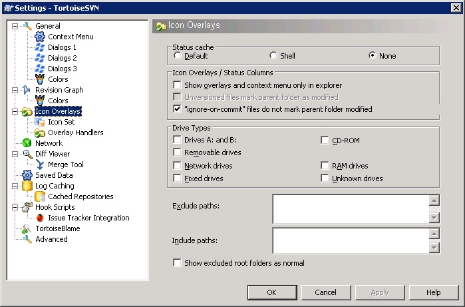Select the Default status cache option

click(x=178, y=55)
